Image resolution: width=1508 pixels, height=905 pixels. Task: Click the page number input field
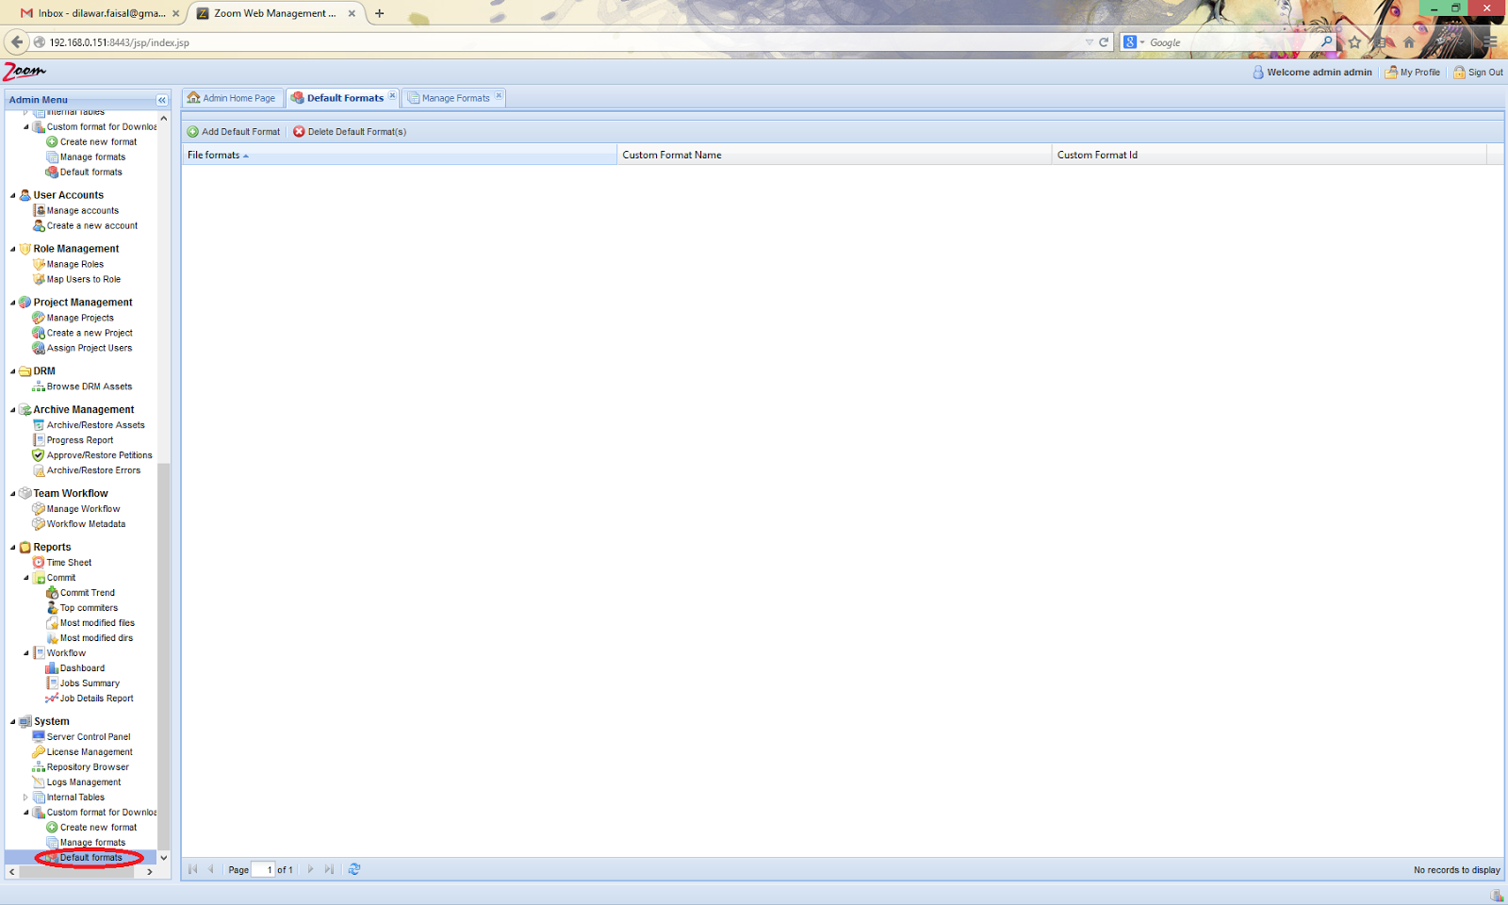point(263,869)
